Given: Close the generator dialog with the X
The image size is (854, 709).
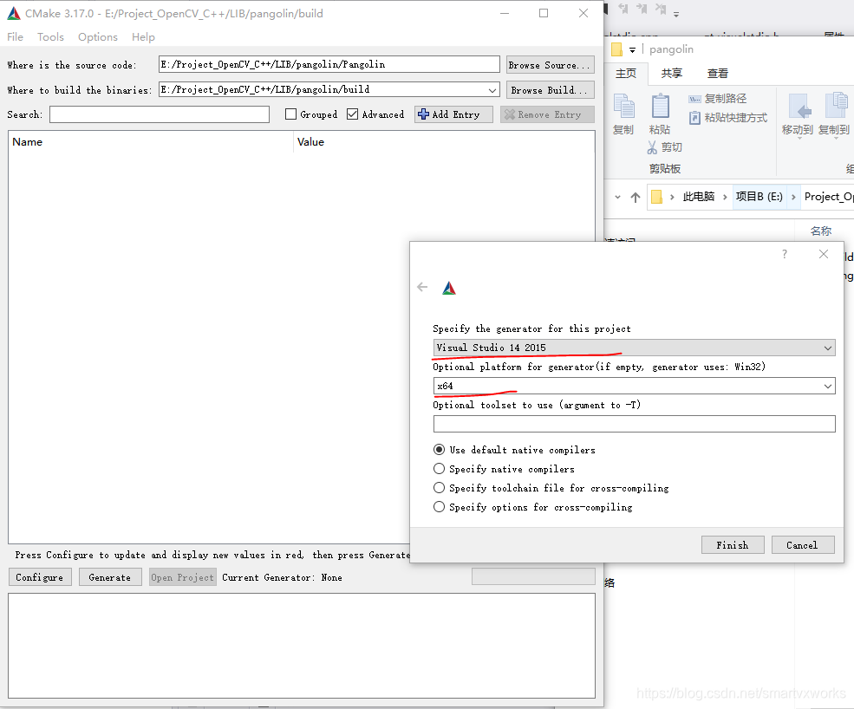Looking at the screenshot, I should coord(824,254).
